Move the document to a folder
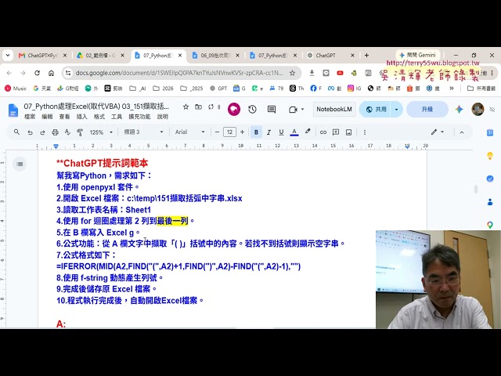 pos(198,107)
